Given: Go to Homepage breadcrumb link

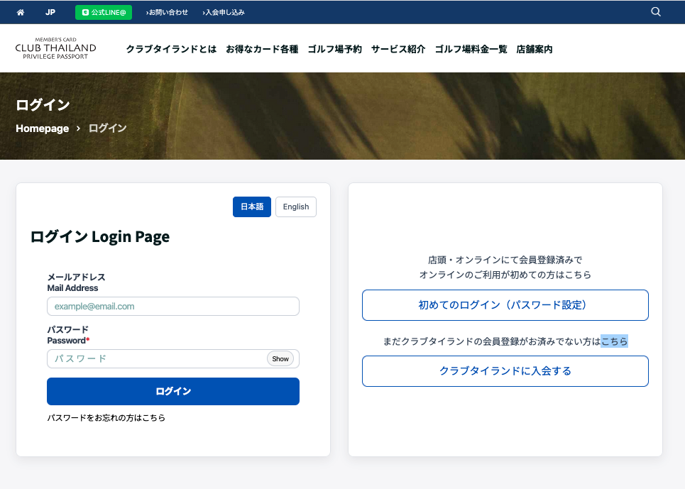Looking at the screenshot, I should [43, 128].
